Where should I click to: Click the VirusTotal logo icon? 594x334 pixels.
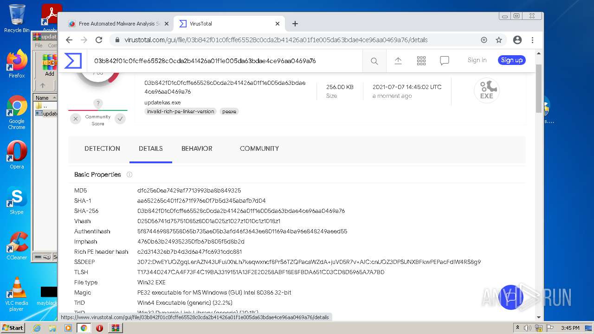(x=73, y=61)
